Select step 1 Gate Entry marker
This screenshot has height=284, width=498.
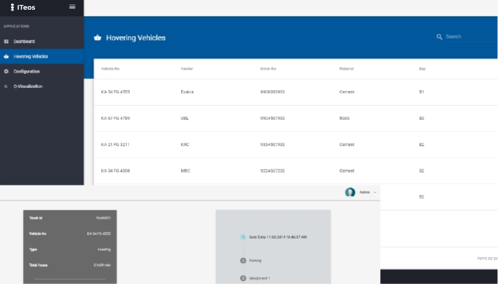(x=243, y=237)
